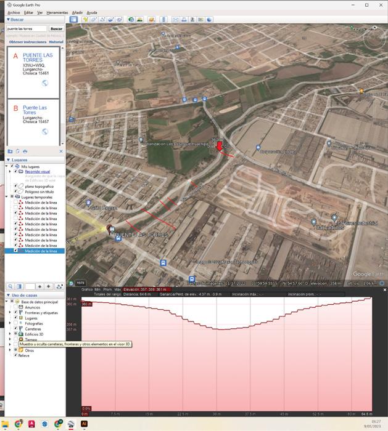Viewport: 388px width, 431px height.
Task: Expand the Edificios 3D layer arrow
Action: 10,334
